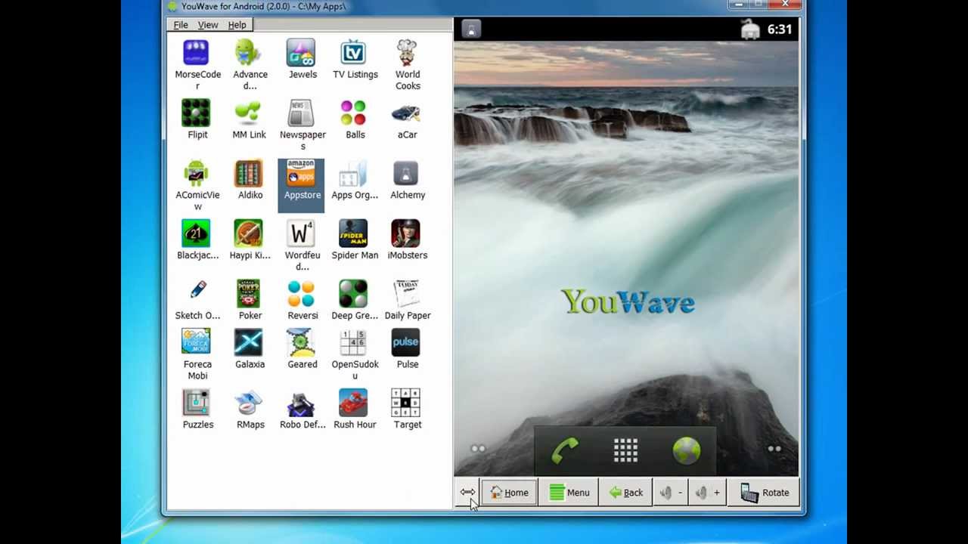Launch the Balls game
This screenshot has width=968, height=544.
pos(353,113)
